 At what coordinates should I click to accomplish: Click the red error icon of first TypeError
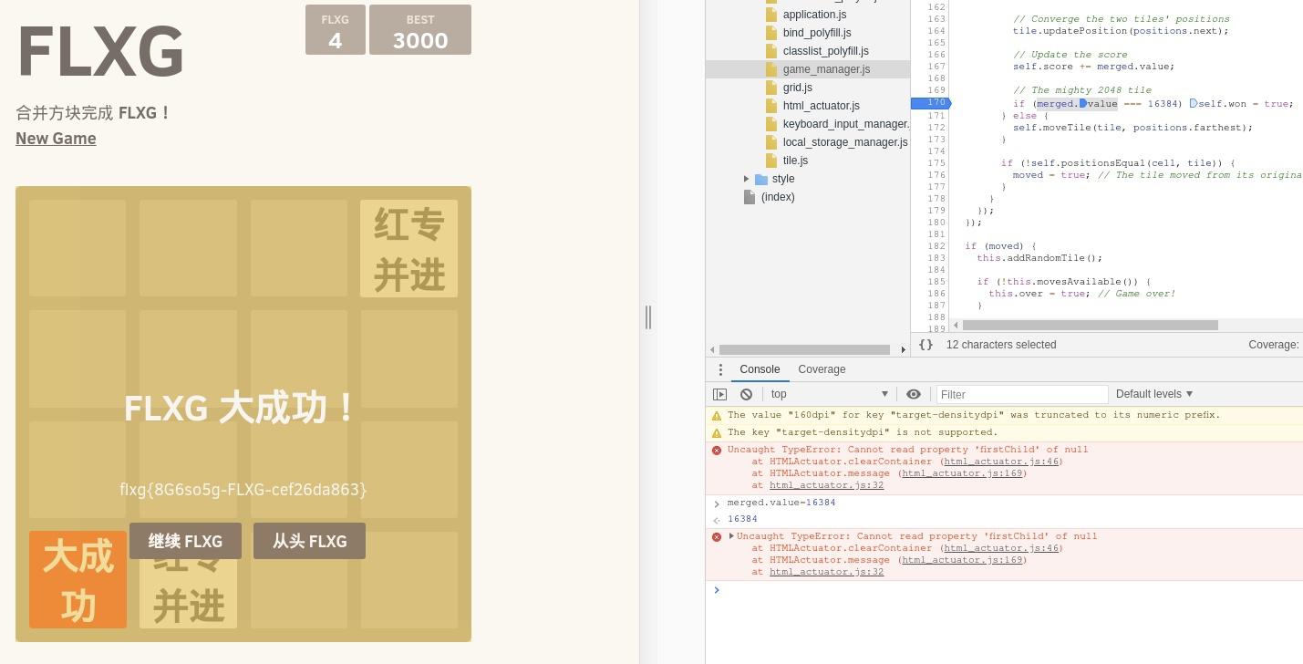click(x=717, y=451)
